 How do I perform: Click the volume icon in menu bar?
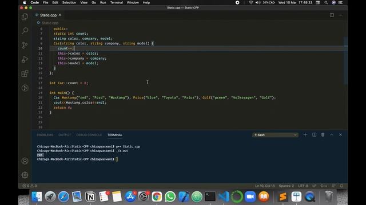pyautogui.click(x=258, y=2)
